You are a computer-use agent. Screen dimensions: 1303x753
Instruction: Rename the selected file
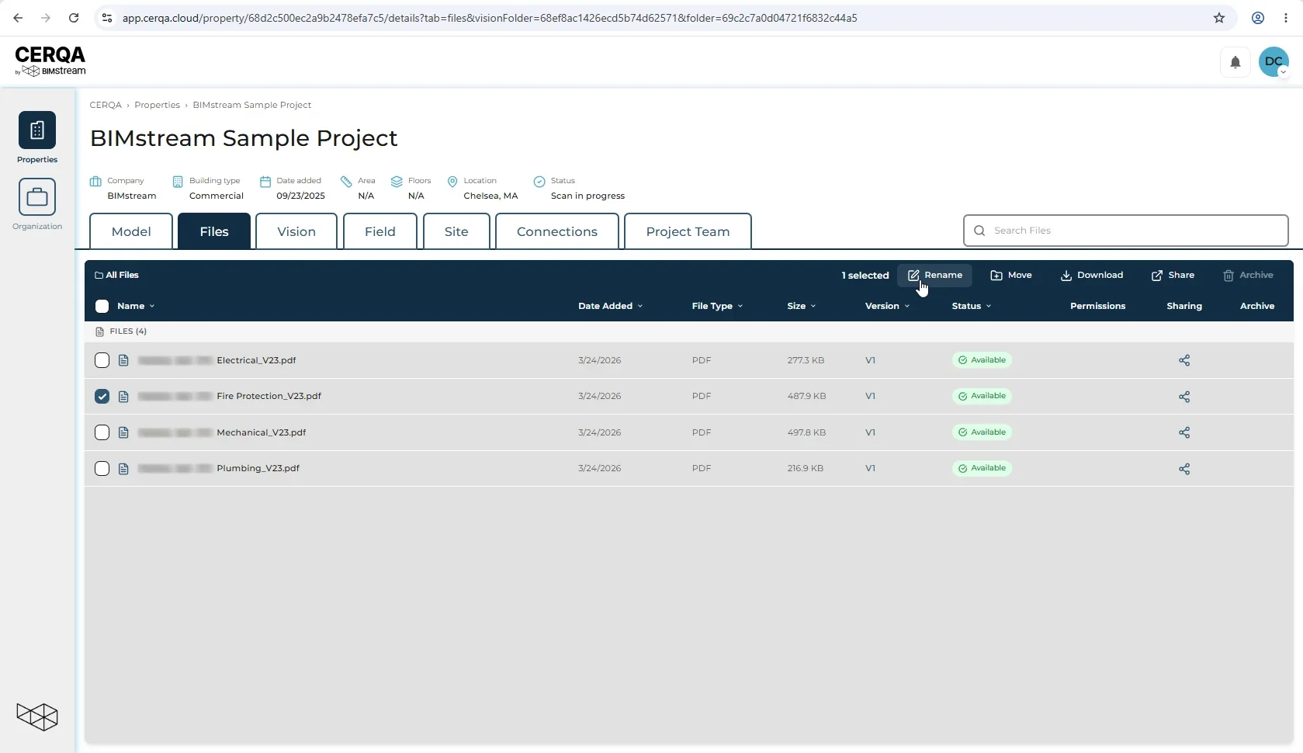point(935,276)
